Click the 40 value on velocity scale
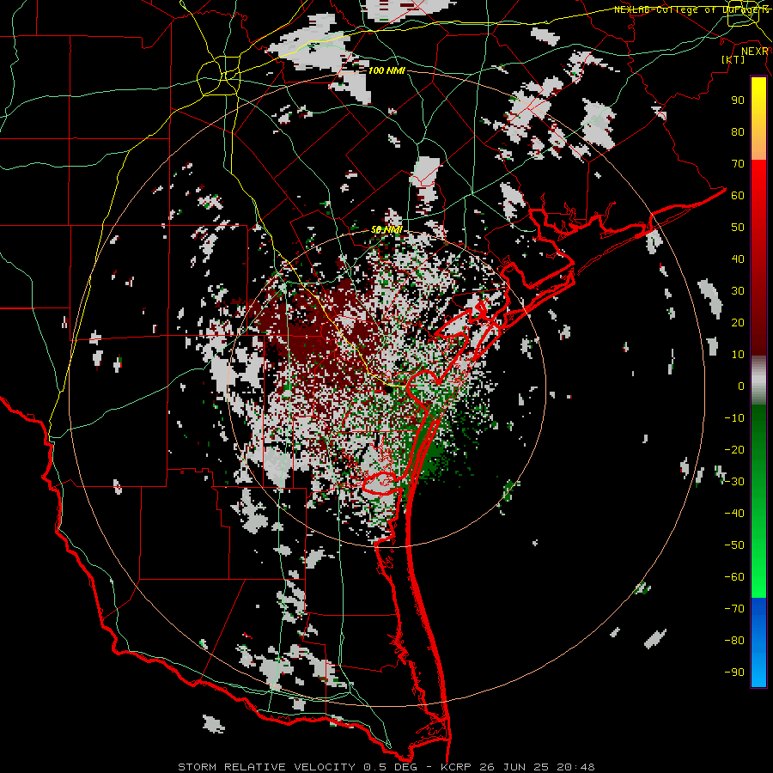 click(738, 259)
